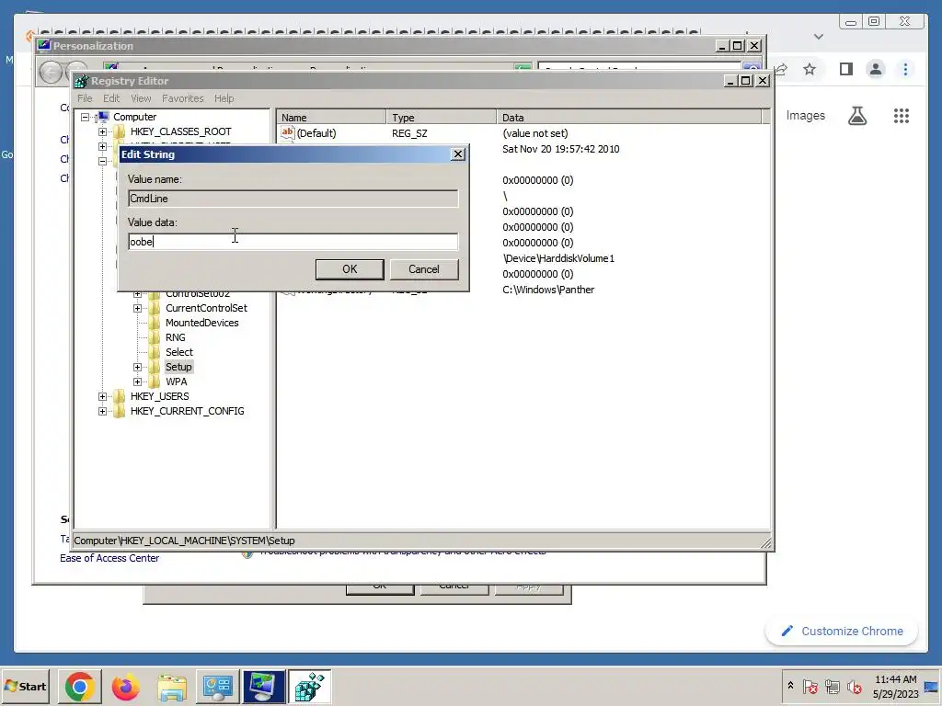Click the C:\Windows\Panther data cell
This screenshot has width=942, height=706.
click(548, 290)
